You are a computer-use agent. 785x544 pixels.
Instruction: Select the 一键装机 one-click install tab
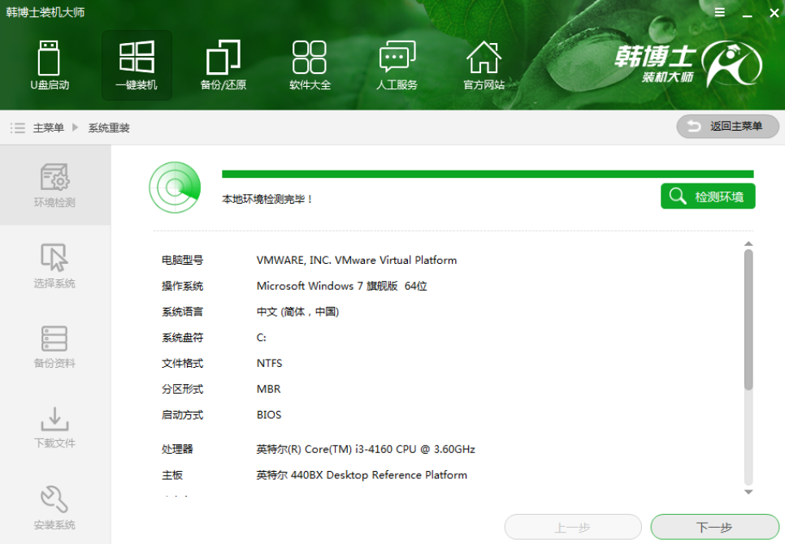point(137,65)
